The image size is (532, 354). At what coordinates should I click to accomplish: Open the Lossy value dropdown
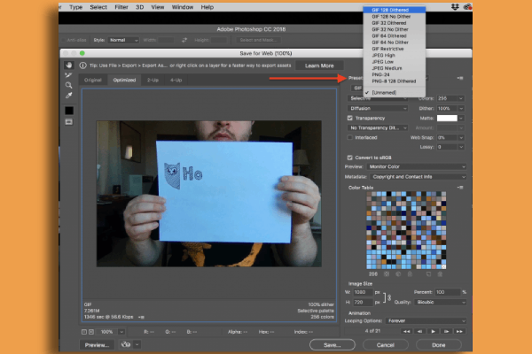[x=450, y=147]
